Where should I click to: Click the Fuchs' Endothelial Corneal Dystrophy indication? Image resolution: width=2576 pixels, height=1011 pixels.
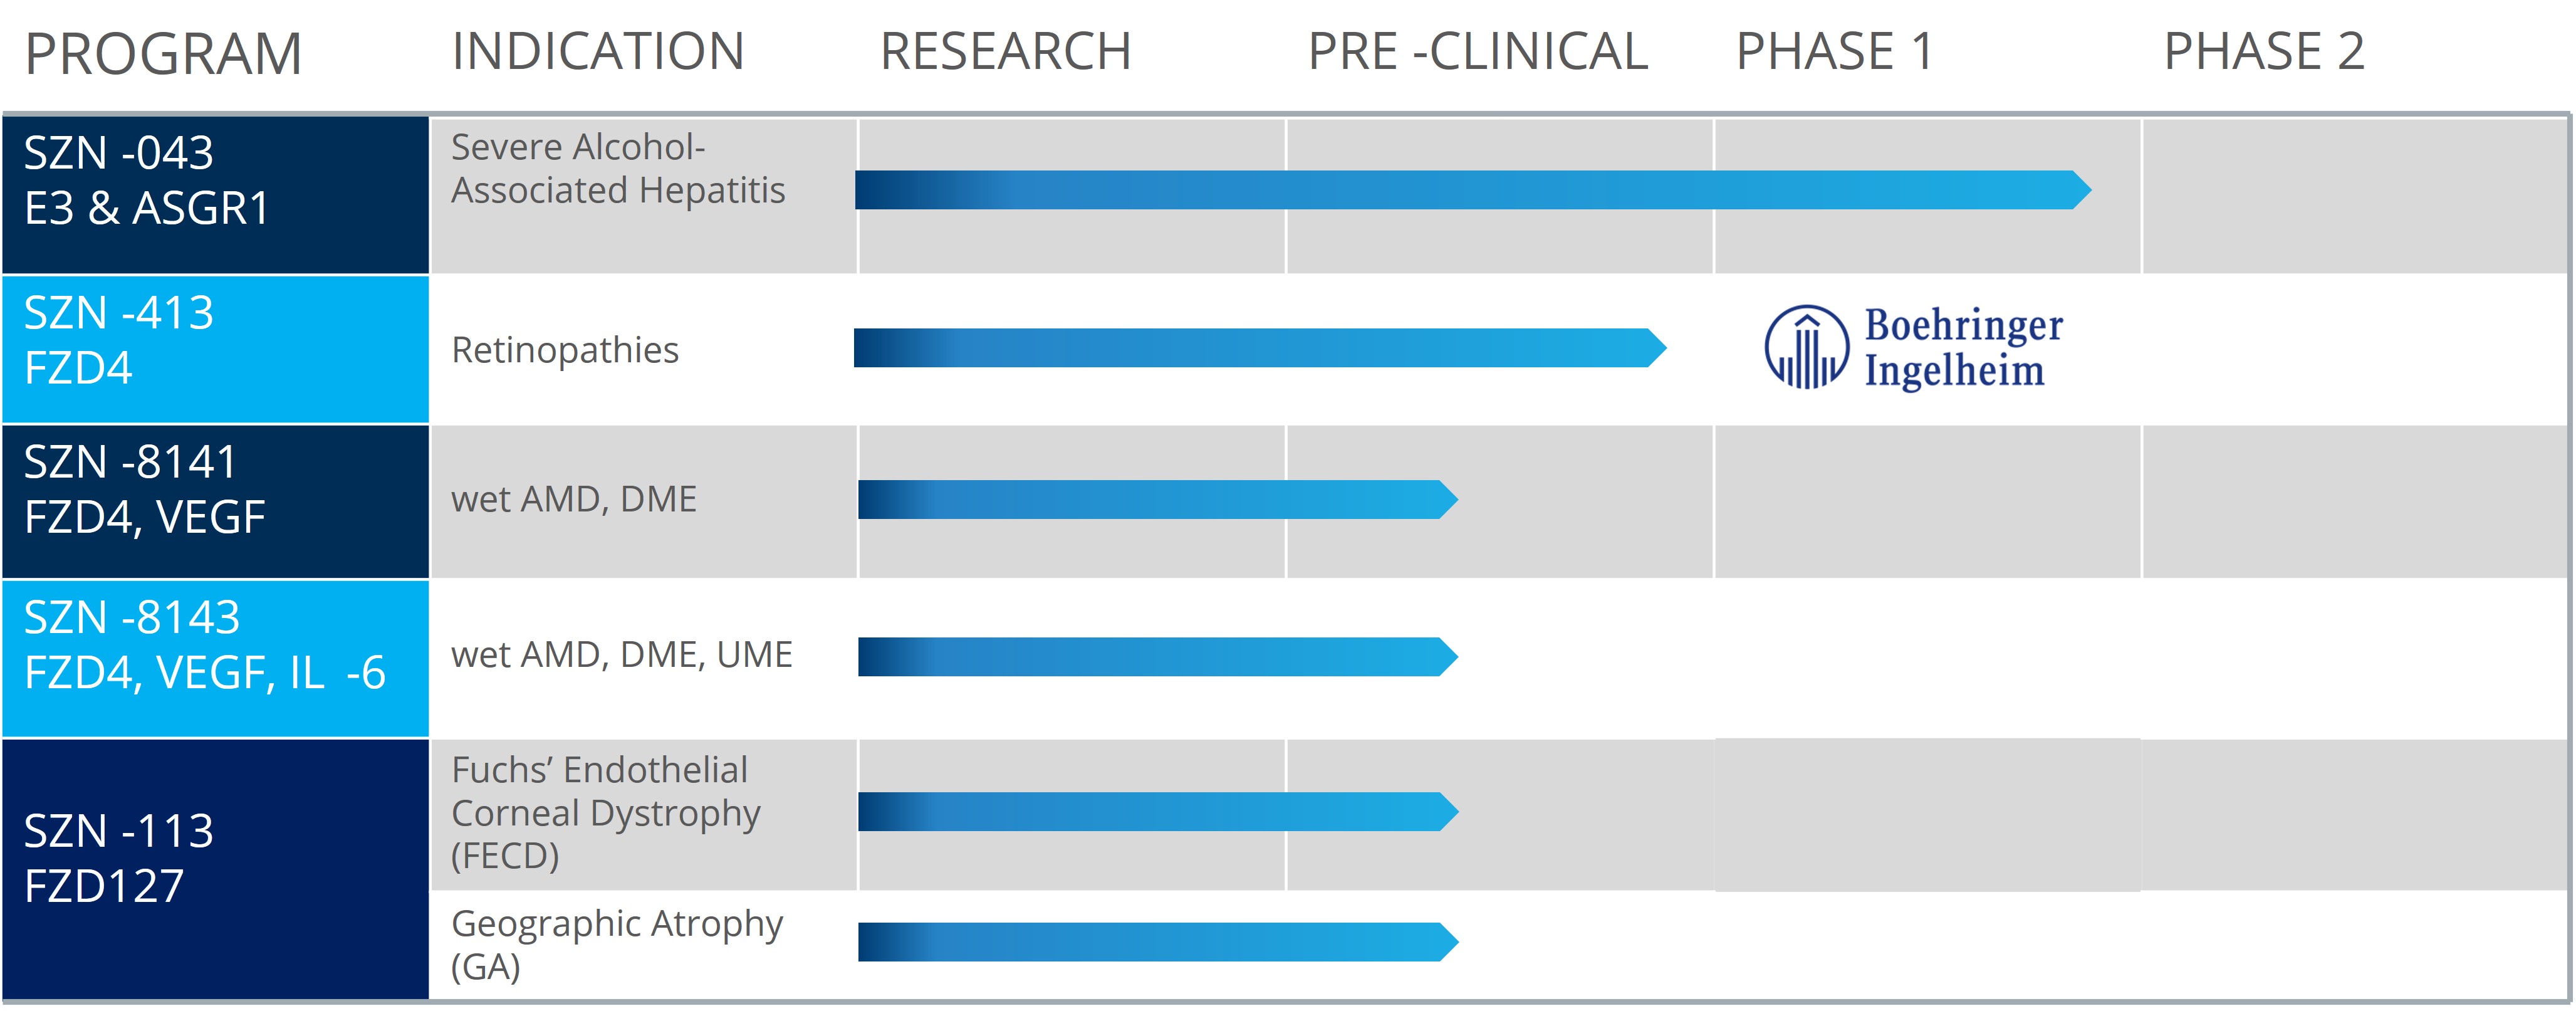point(605,812)
